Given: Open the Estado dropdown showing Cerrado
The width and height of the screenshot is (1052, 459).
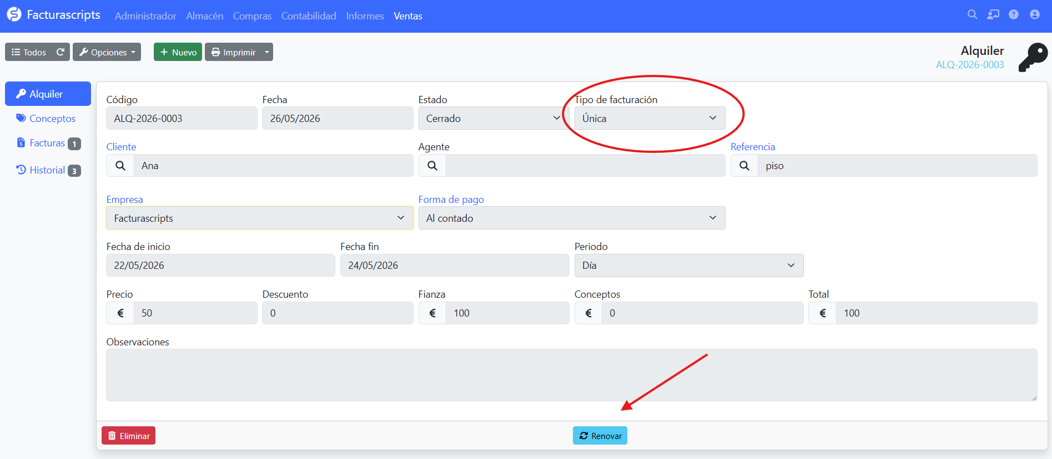Looking at the screenshot, I should [x=493, y=118].
